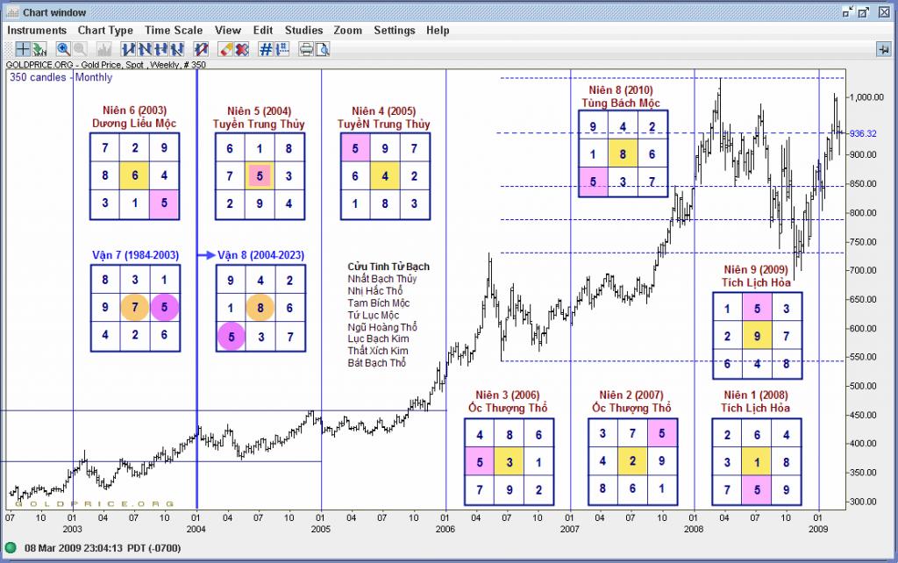Click the zoom in magnifier icon
The height and width of the screenshot is (563, 898).
click(x=64, y=49)
